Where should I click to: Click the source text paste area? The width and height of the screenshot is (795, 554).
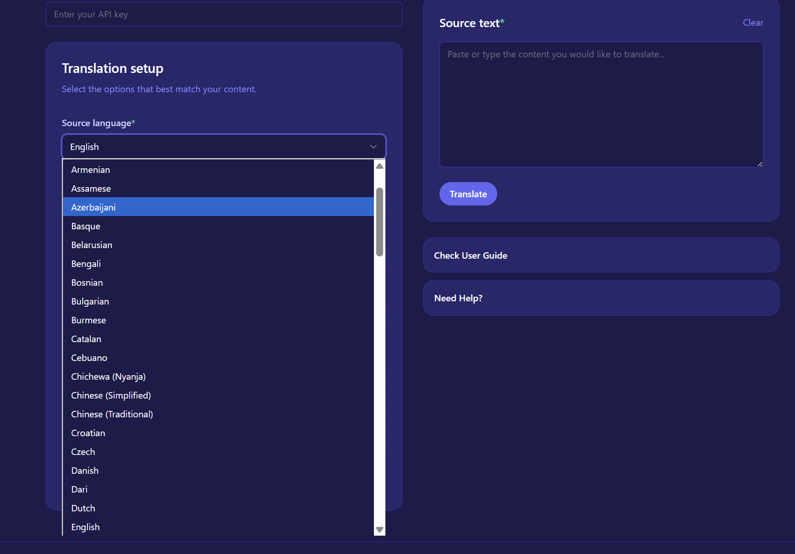[601, 105]
